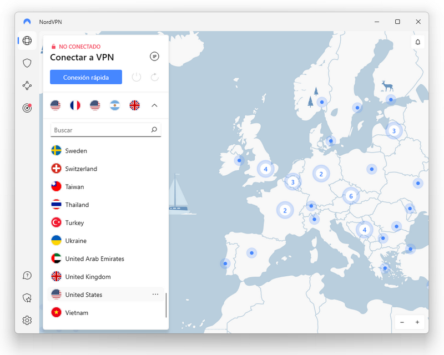The image size is (444, 355).
Task: Connect to United Kingdom in the list
Action: pos(106,277)
